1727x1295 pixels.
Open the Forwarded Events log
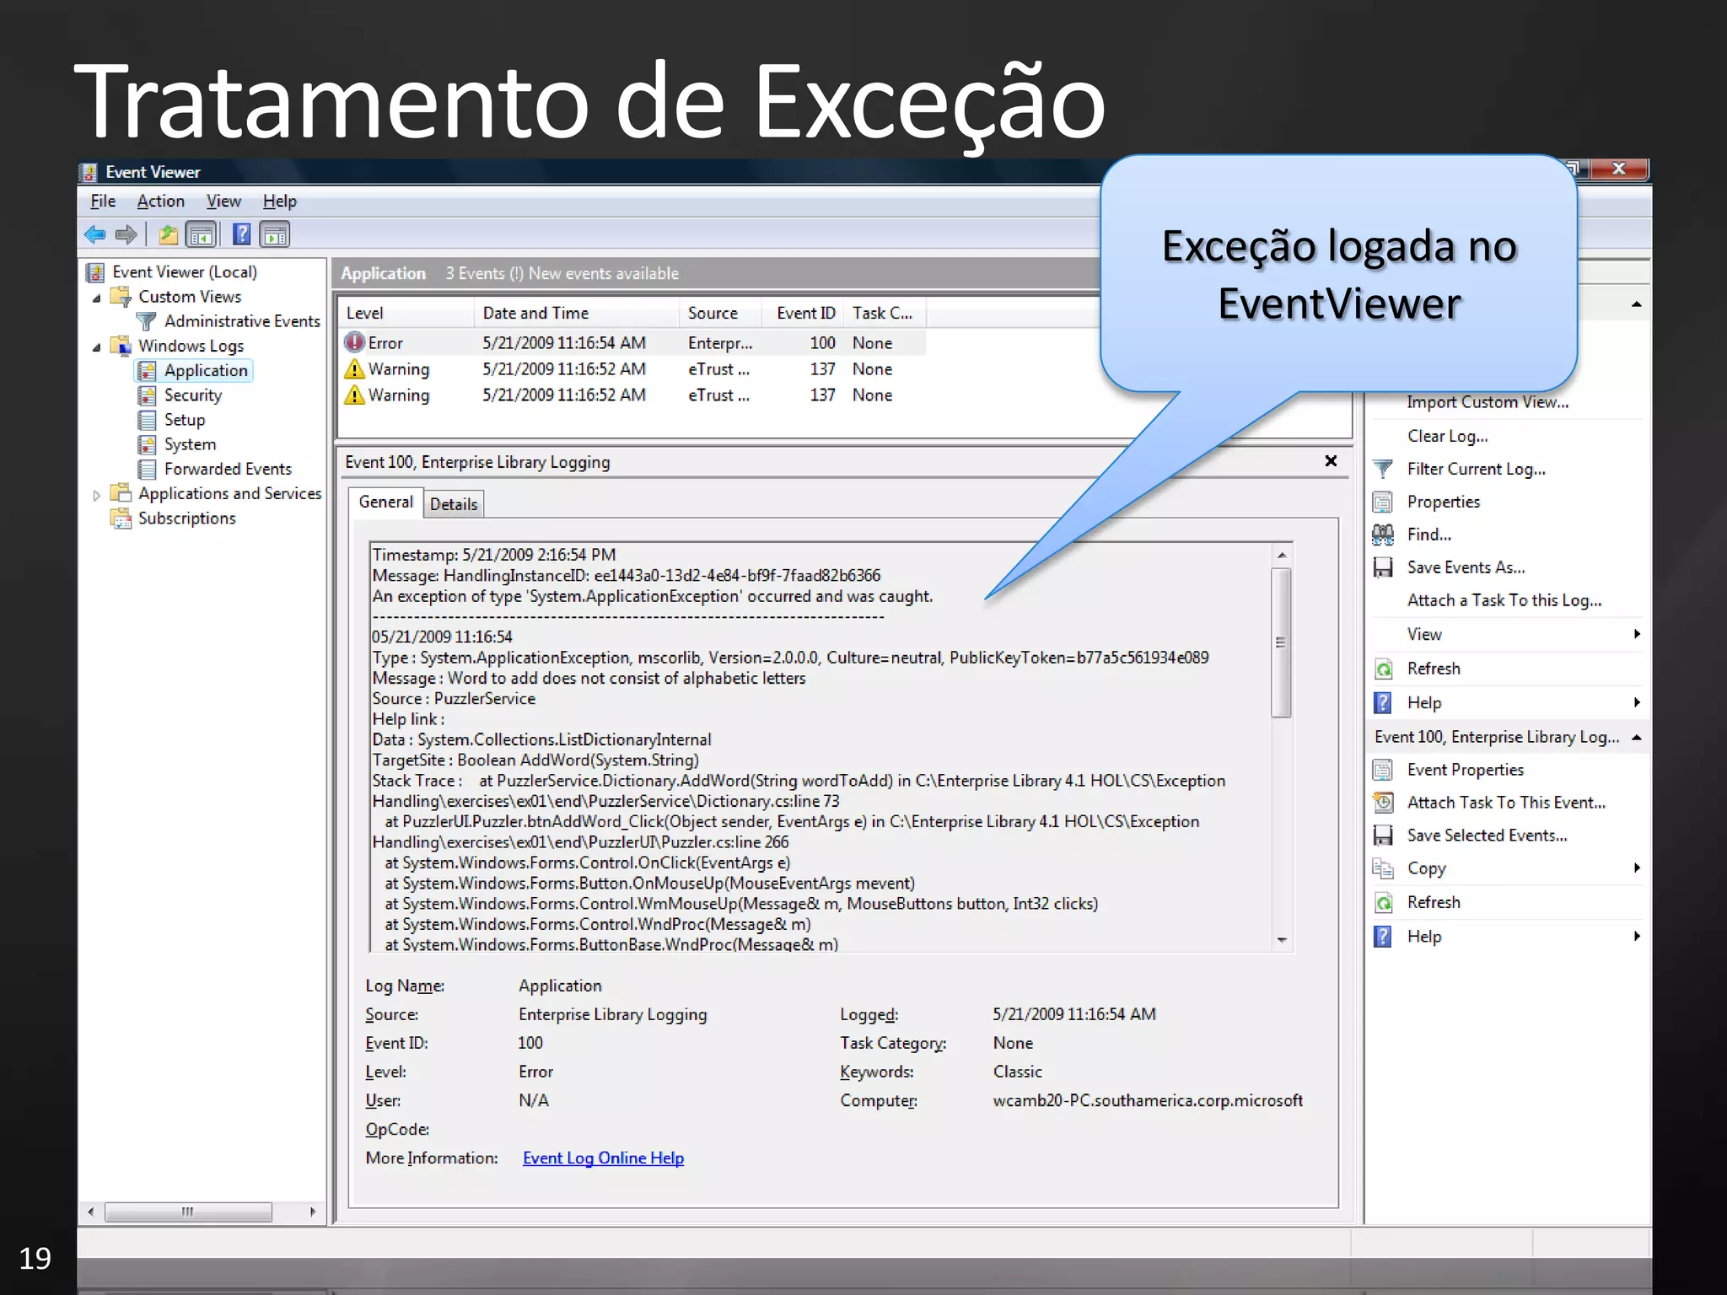pos(228,469)
